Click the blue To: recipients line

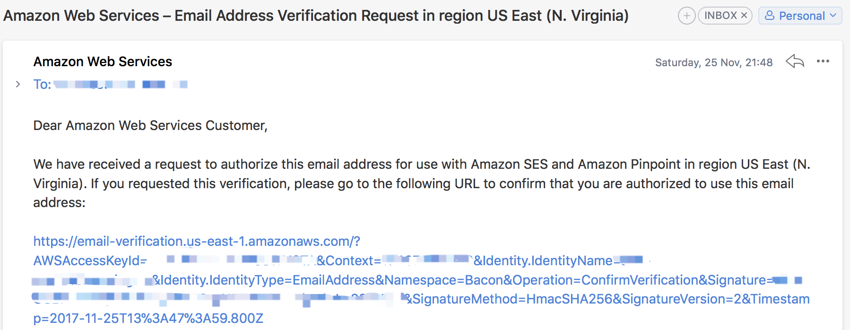pyautogui.click(x=111, y=84)
